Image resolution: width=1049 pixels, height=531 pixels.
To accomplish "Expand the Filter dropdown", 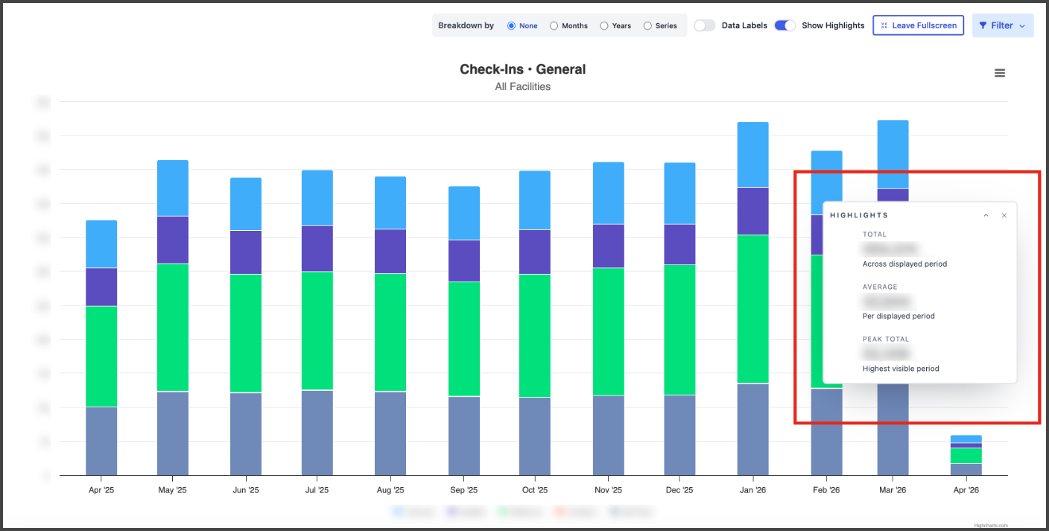I will [x=1002, y=25].
